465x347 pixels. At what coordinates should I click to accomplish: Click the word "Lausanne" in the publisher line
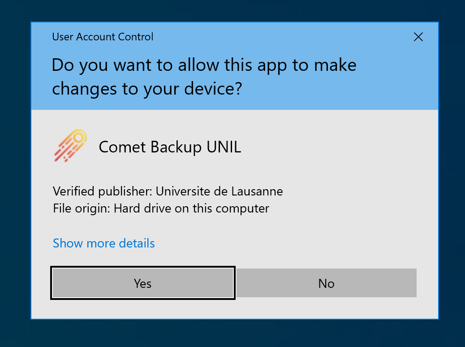coord(257,192)
